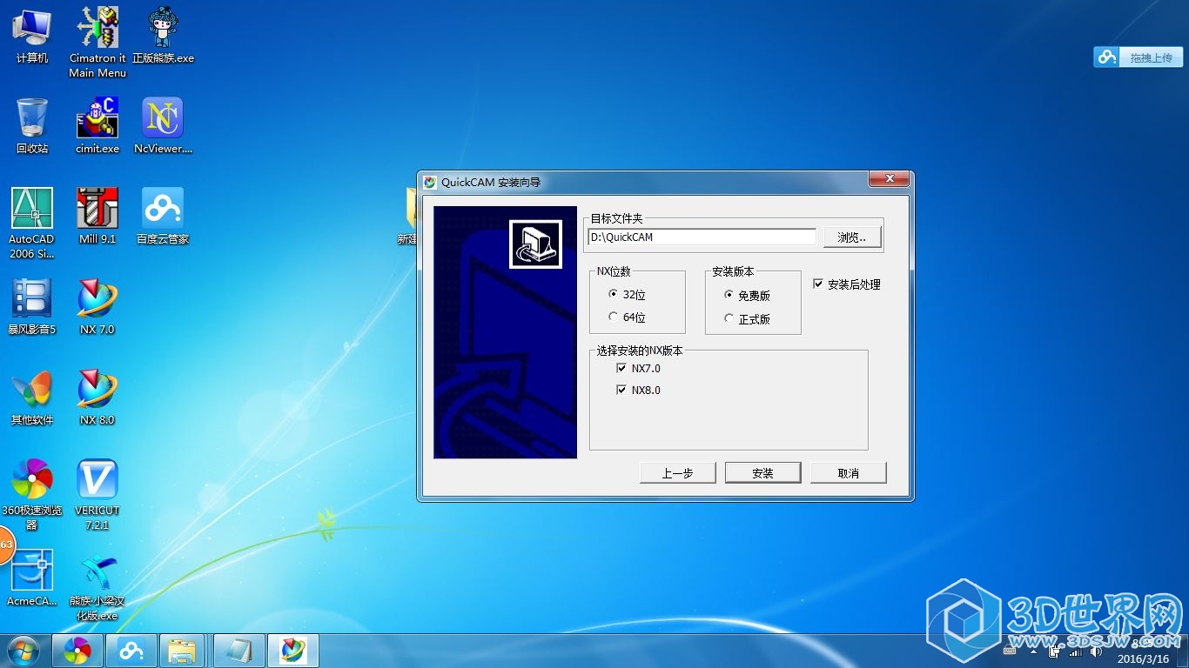This screenshot has width=1189, height=668.
Task: Select the Mill 9.1 desktop icon
Action: tap(97, 216)
